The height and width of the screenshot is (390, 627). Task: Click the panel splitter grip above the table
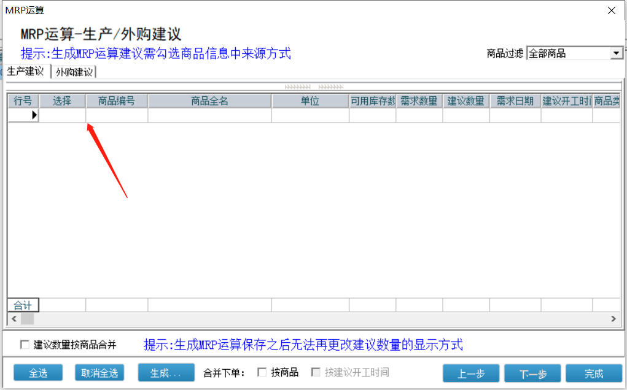pyautogui.click(x=314, y=86)
